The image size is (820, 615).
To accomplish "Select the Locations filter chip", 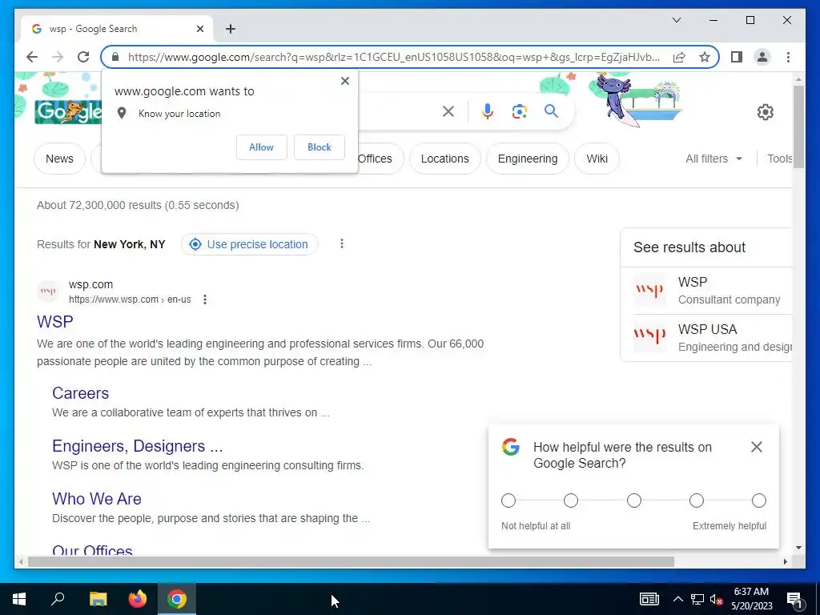I will (x=445, y=159).
